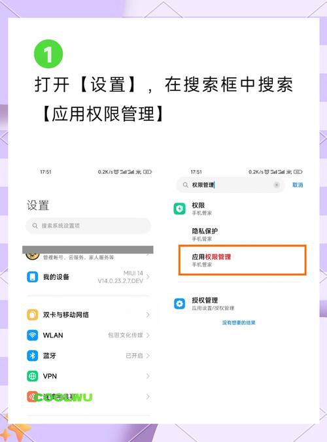The image size is (327, 442).
Task: Expand the VPN row chevron
Action: coord(148,376)
